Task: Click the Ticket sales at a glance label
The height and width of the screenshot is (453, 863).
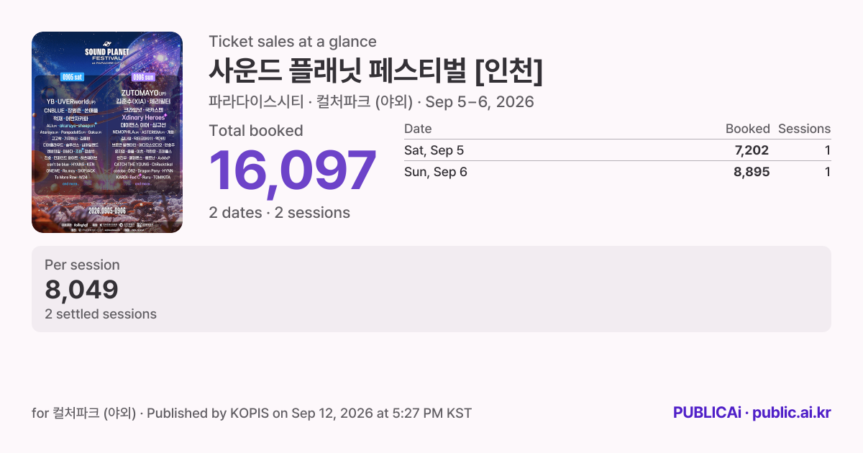Action: click(x=293, y=42)
